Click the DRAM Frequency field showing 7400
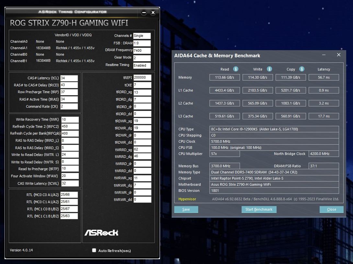Screen dimensions: 353x264 click(x=142, y=50)
